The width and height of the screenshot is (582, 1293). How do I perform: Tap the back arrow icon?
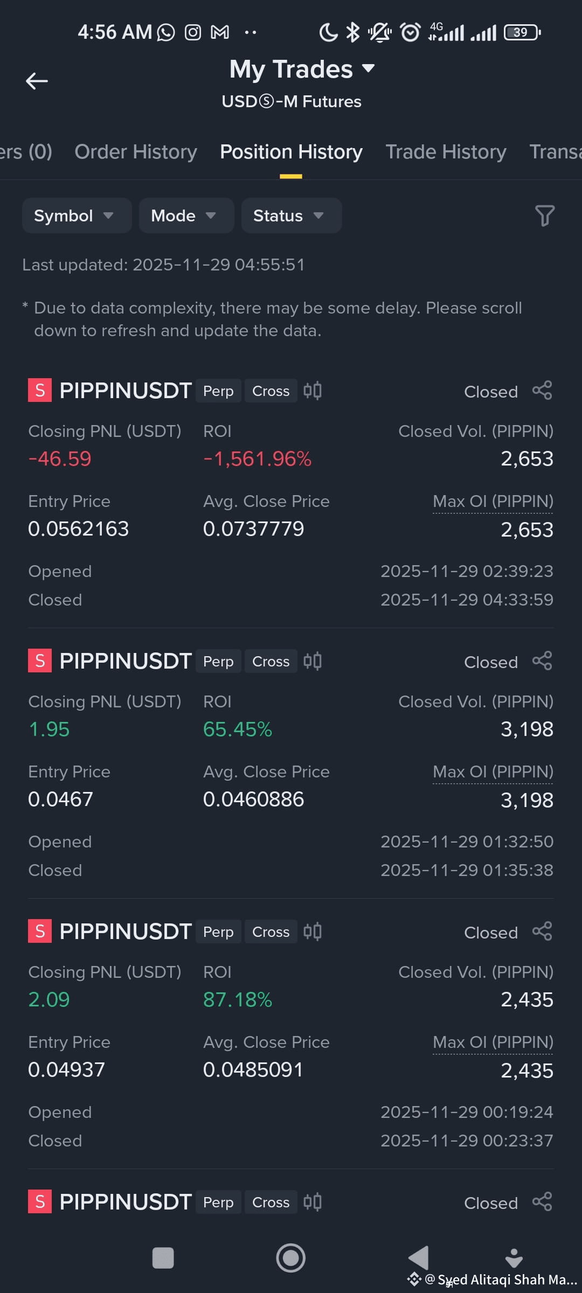tap(37, 81)
